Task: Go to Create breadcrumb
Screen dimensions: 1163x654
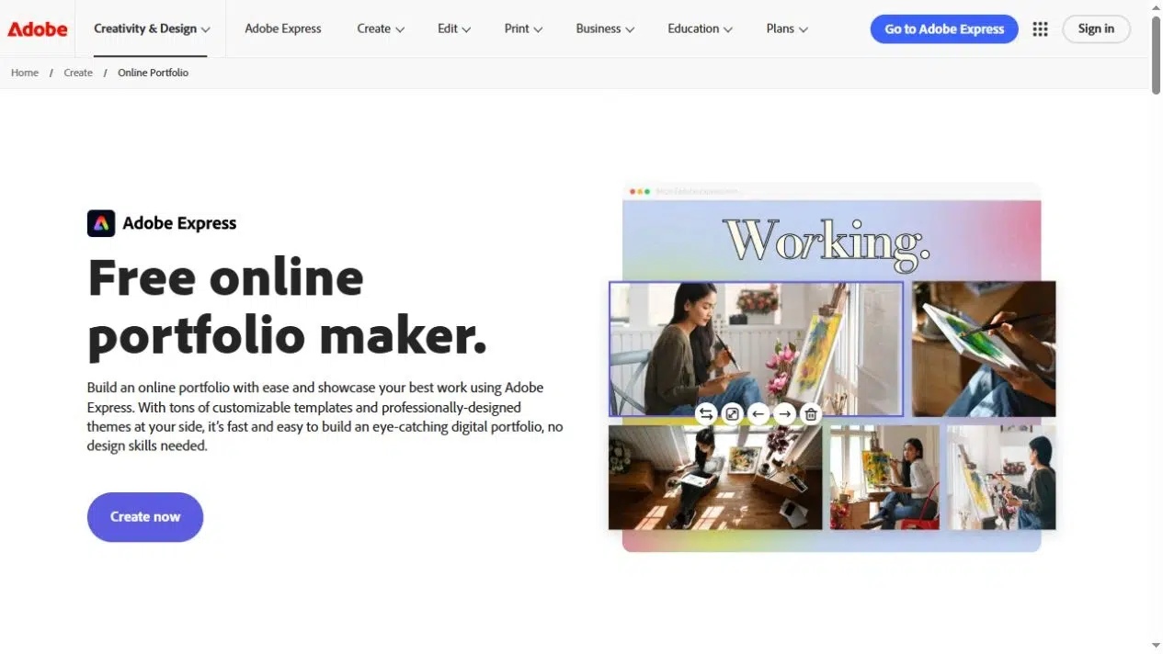Action: [x=78, y=73]
